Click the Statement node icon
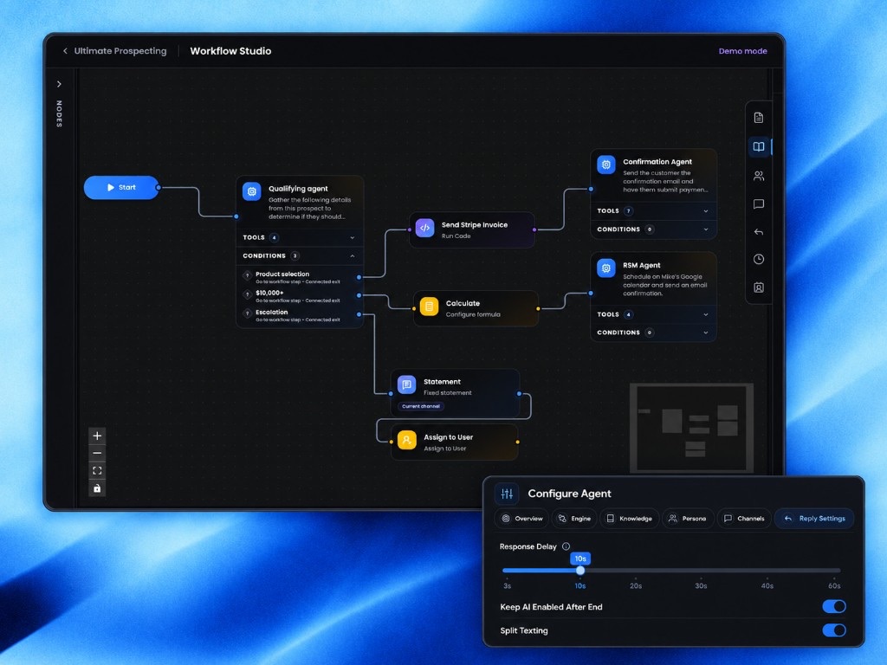This screenshot has height=665, width=887. 407,384
